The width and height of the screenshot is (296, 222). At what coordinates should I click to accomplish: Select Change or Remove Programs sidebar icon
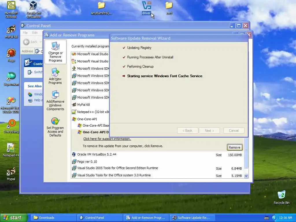pos(55,52)
